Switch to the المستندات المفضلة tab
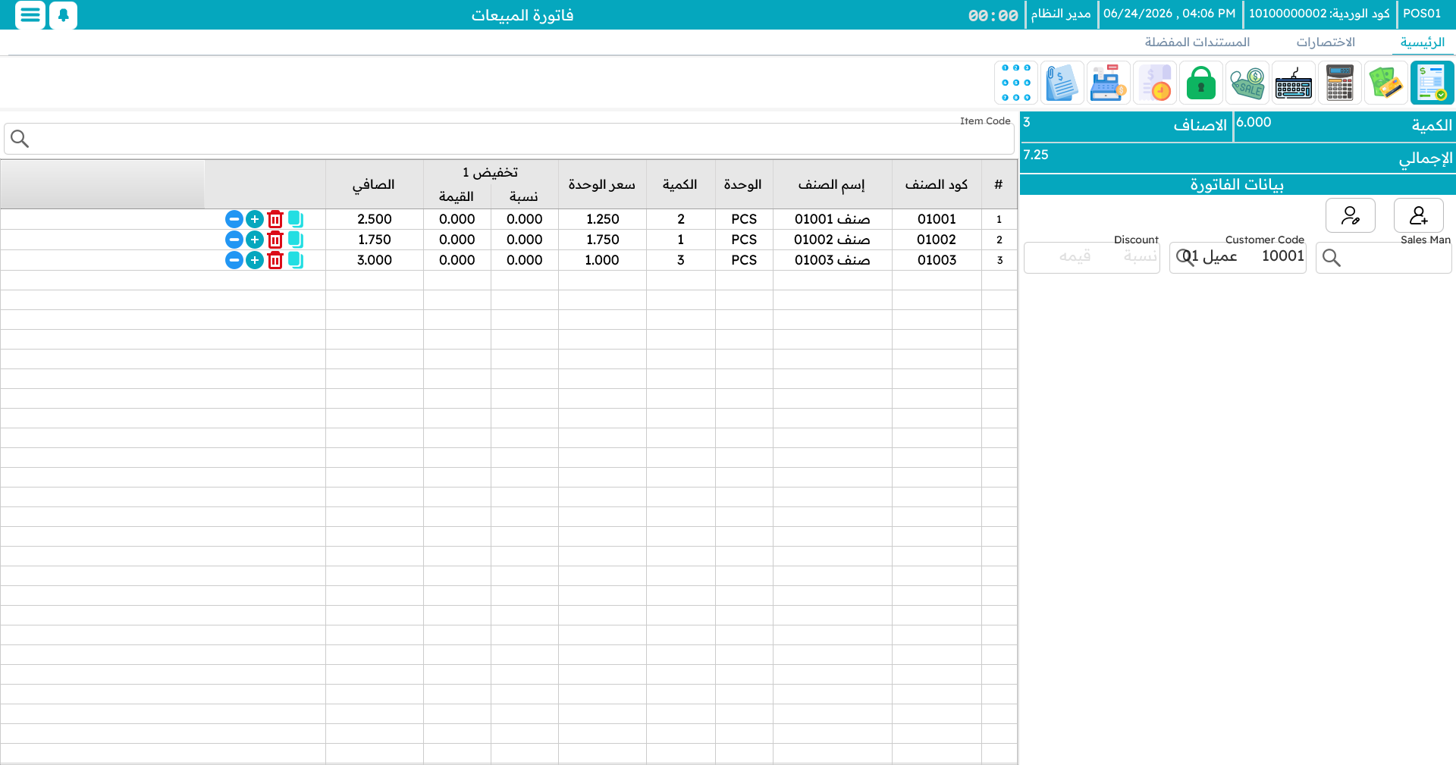1456x765 pixels. 1197,42
